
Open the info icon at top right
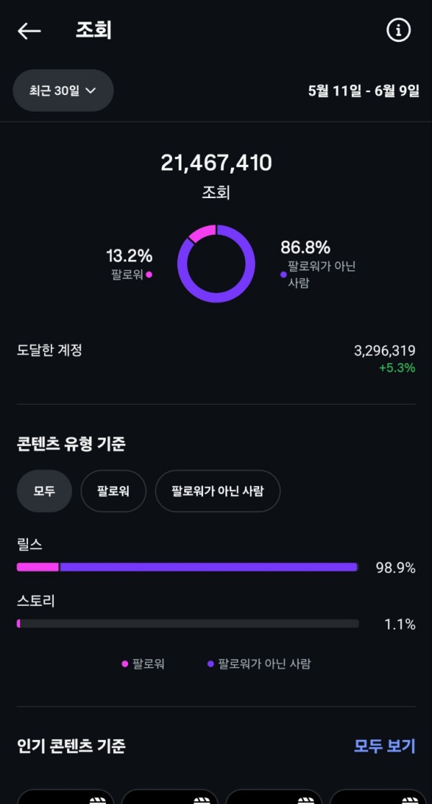398,30
